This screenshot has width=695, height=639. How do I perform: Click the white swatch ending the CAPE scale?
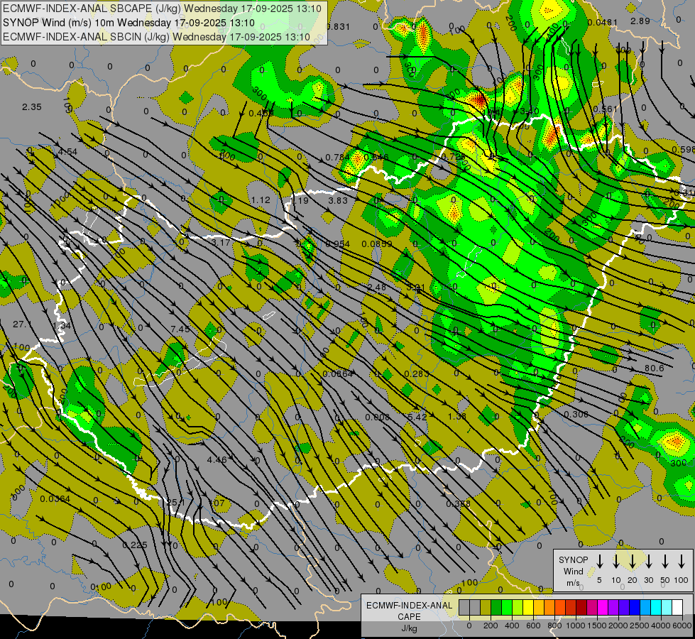point(677,608)
